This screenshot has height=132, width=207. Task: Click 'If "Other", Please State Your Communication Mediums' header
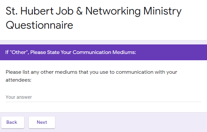click(71, 52)
